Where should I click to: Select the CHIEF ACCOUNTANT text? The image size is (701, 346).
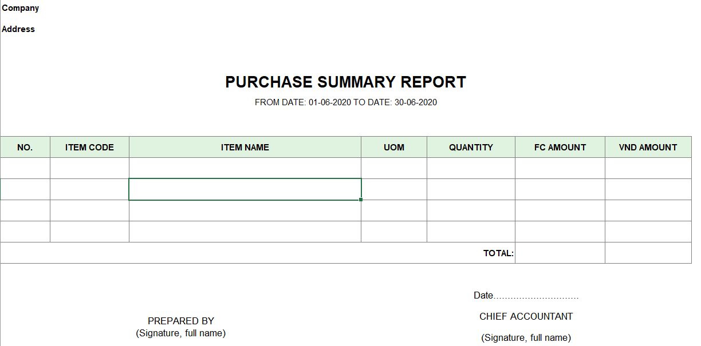click(526, 316)
